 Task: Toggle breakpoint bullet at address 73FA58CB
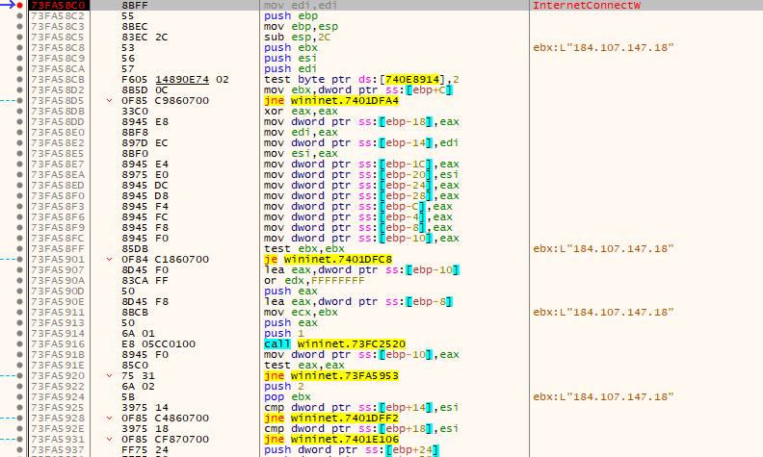[x=20, y=79]
